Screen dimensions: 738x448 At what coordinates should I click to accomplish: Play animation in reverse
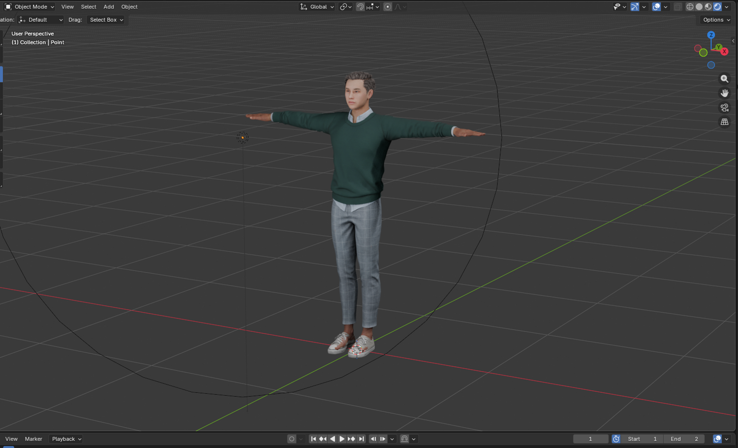click(333, 439)
